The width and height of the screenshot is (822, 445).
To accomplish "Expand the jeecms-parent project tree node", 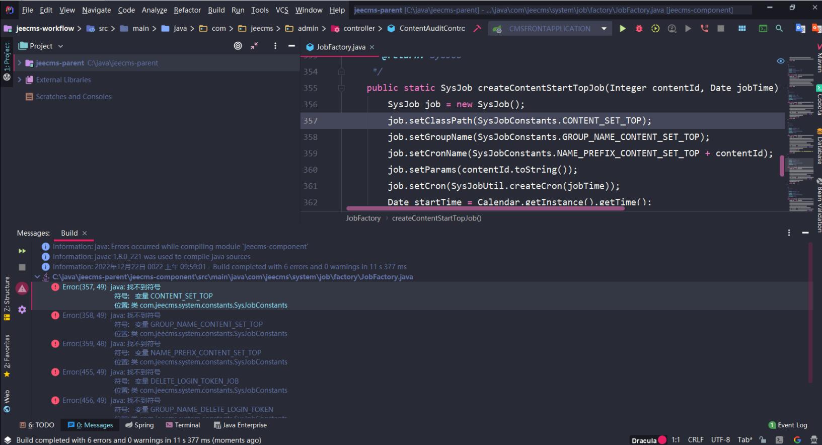I will pyautogui.click(x=20, y=63).
